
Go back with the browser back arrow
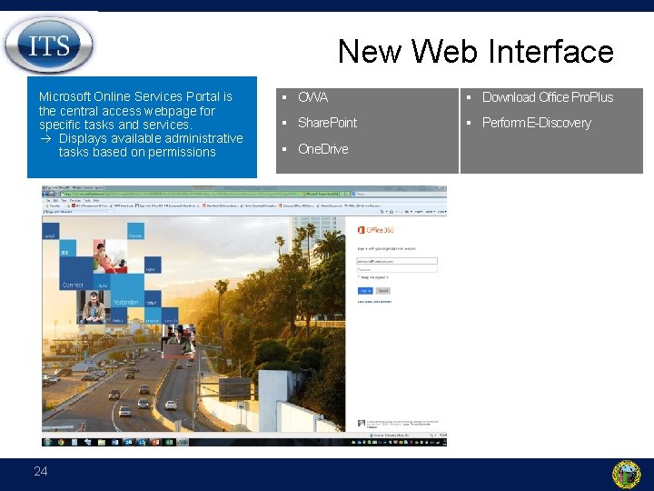pyautogui.click(x=45, y=195)
